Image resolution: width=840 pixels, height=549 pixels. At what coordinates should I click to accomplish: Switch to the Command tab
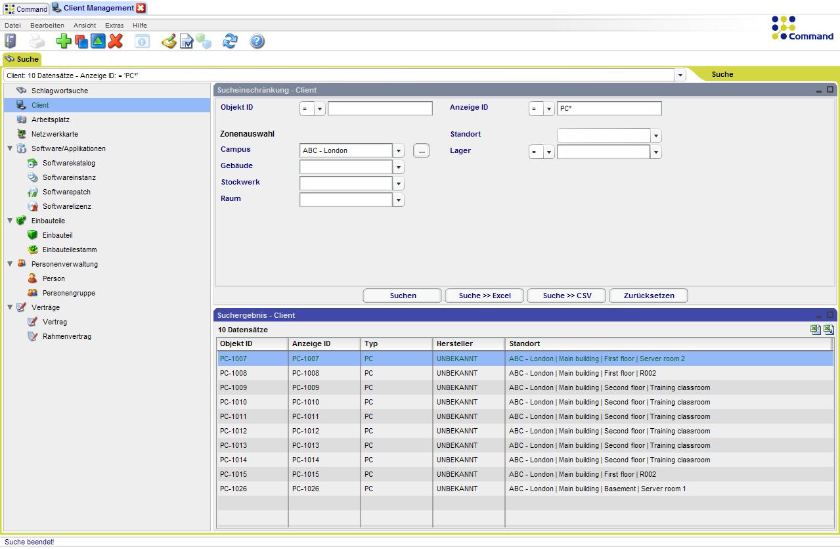[x=26, y=9]
